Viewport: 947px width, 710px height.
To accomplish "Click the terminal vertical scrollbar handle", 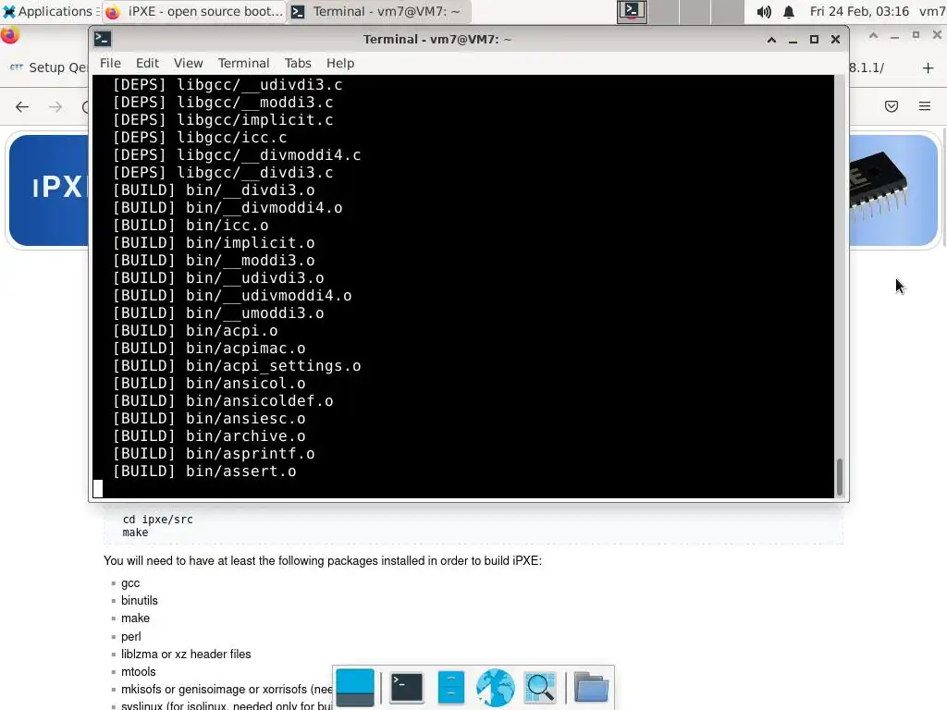I will pyautogui.click(x=840, y=477).
